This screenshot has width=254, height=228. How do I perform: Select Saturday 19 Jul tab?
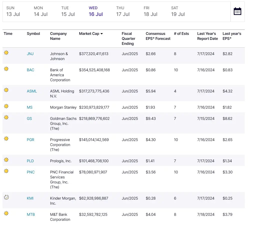[178, 11]
